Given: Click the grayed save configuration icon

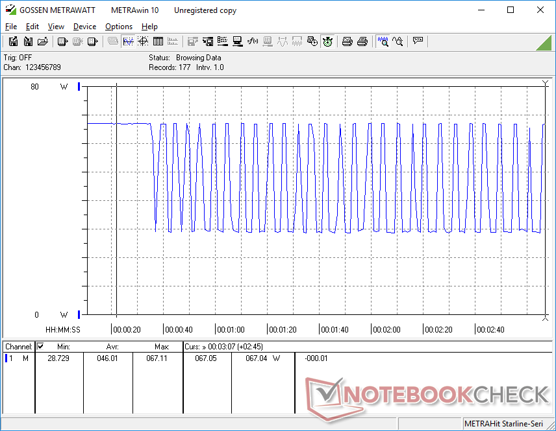Looking at the screenshot, I should coord(192,41).
